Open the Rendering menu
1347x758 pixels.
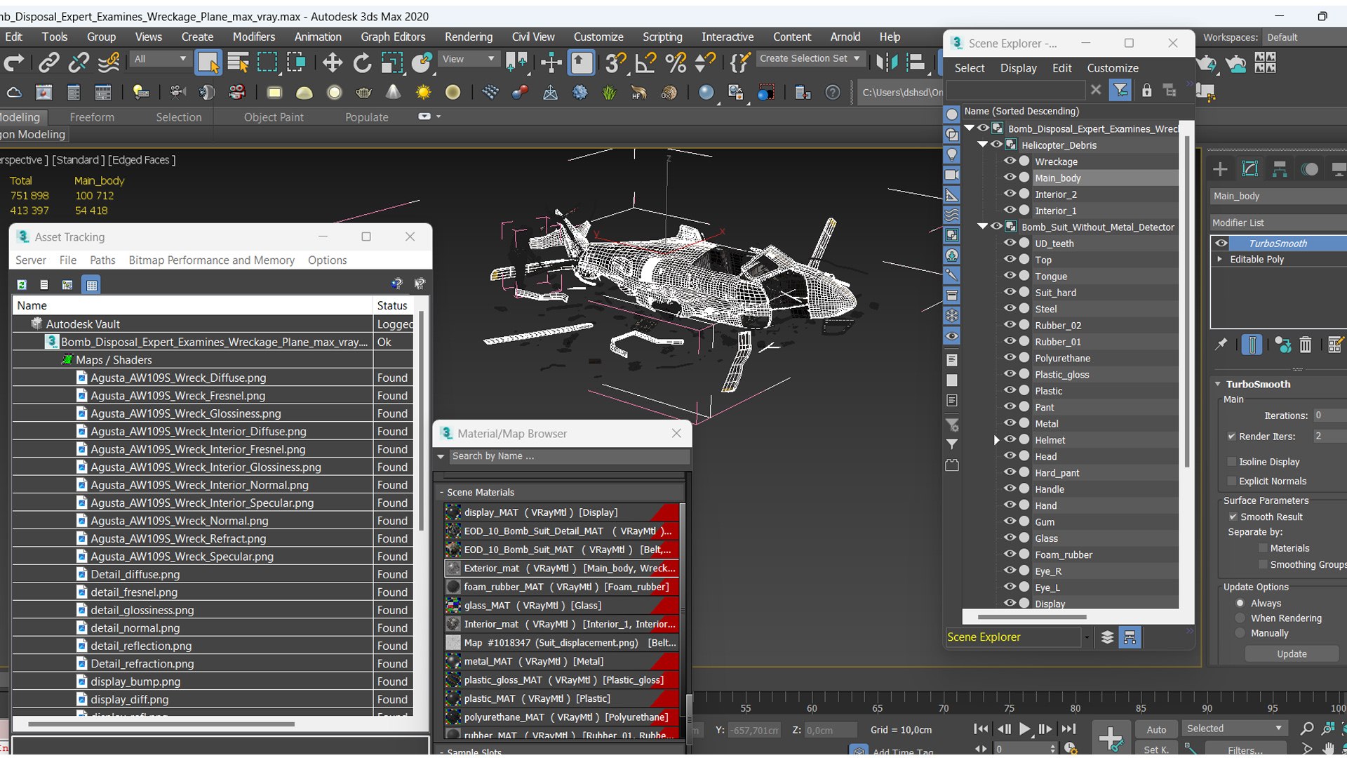point(468,36)
